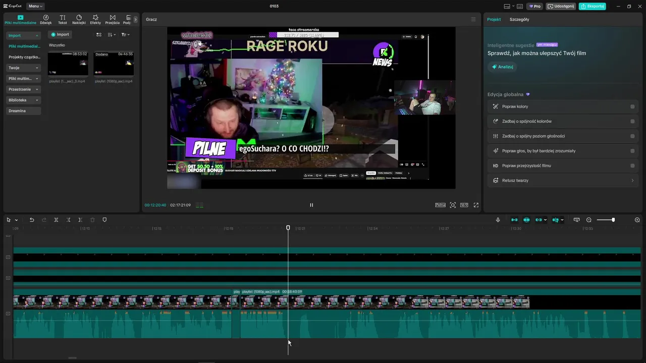Screen dimensions: 646x363
Task: Switch media view layout icon
Action: (99, 34)
